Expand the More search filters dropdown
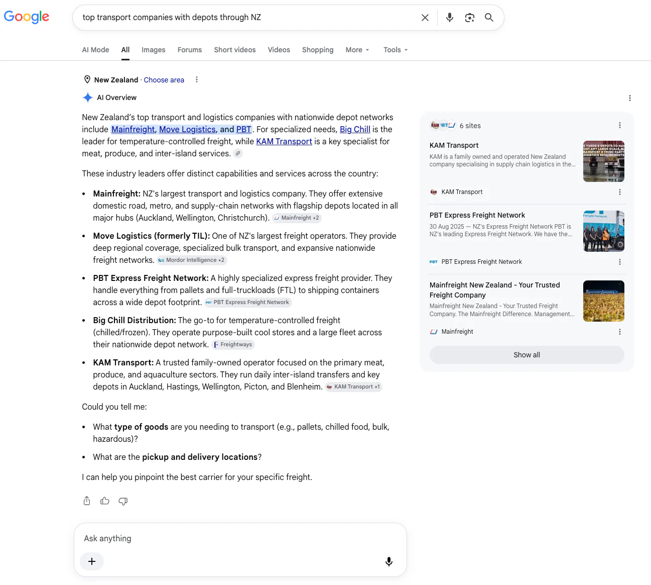Viewport: 651px width, 585px height. click(357, 50)
